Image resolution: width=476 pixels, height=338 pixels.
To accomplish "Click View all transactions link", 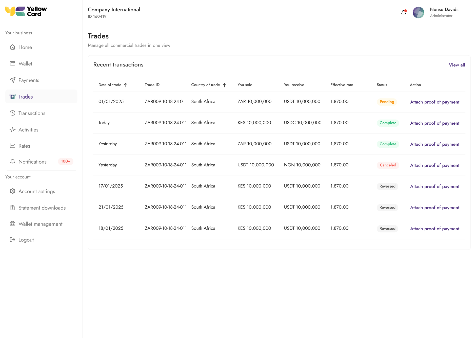I will coord(457,65).
